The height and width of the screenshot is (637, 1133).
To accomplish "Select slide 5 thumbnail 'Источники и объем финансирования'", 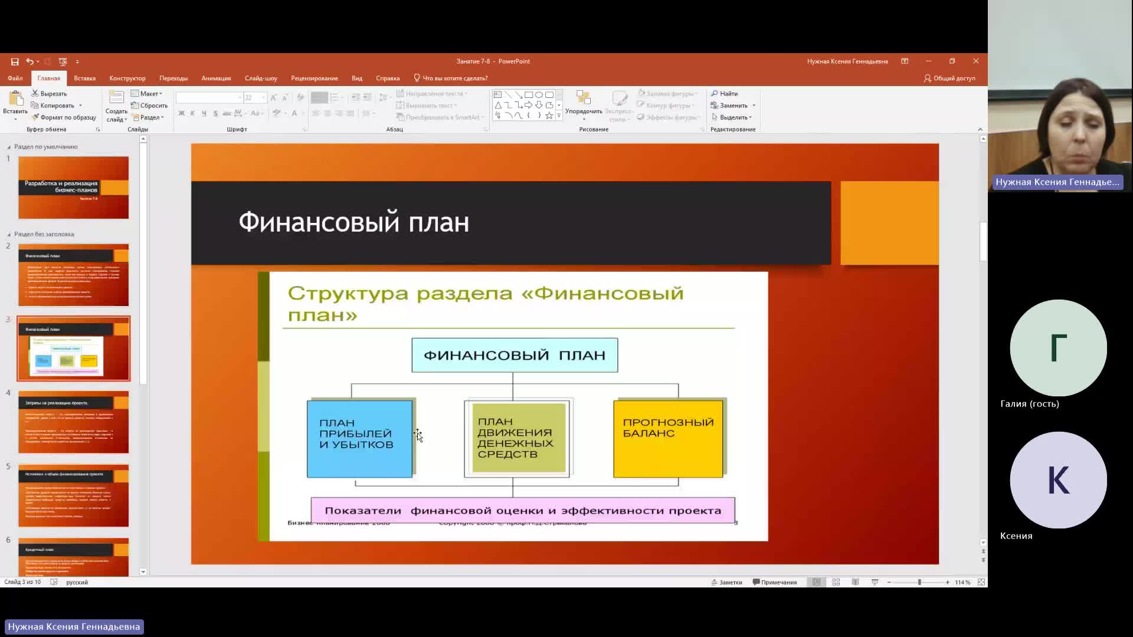I will (x=73, y=495).
